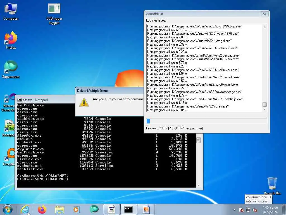Screen dimensions: 286x215
Task: Open the Windows Start menu
Action: click(8, 209)
